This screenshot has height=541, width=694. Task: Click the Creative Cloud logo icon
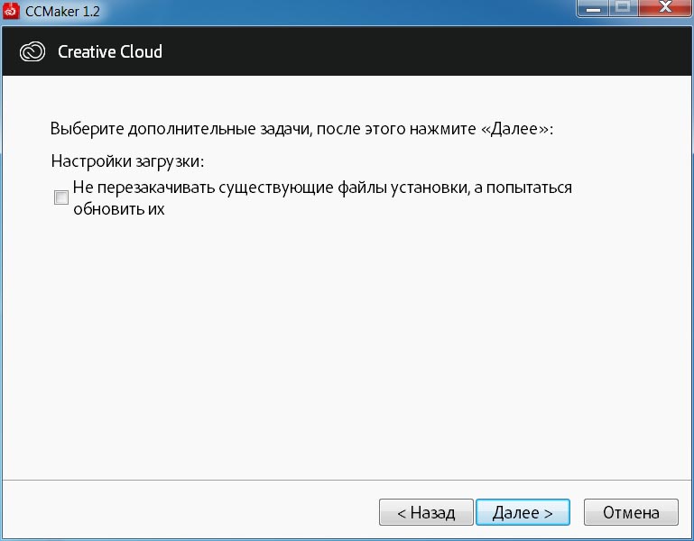pos(32,51)
